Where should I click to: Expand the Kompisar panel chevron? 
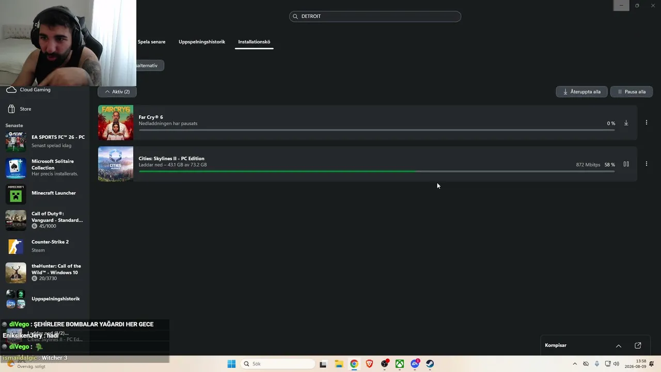pyautogui.click(x=619, y=346)
